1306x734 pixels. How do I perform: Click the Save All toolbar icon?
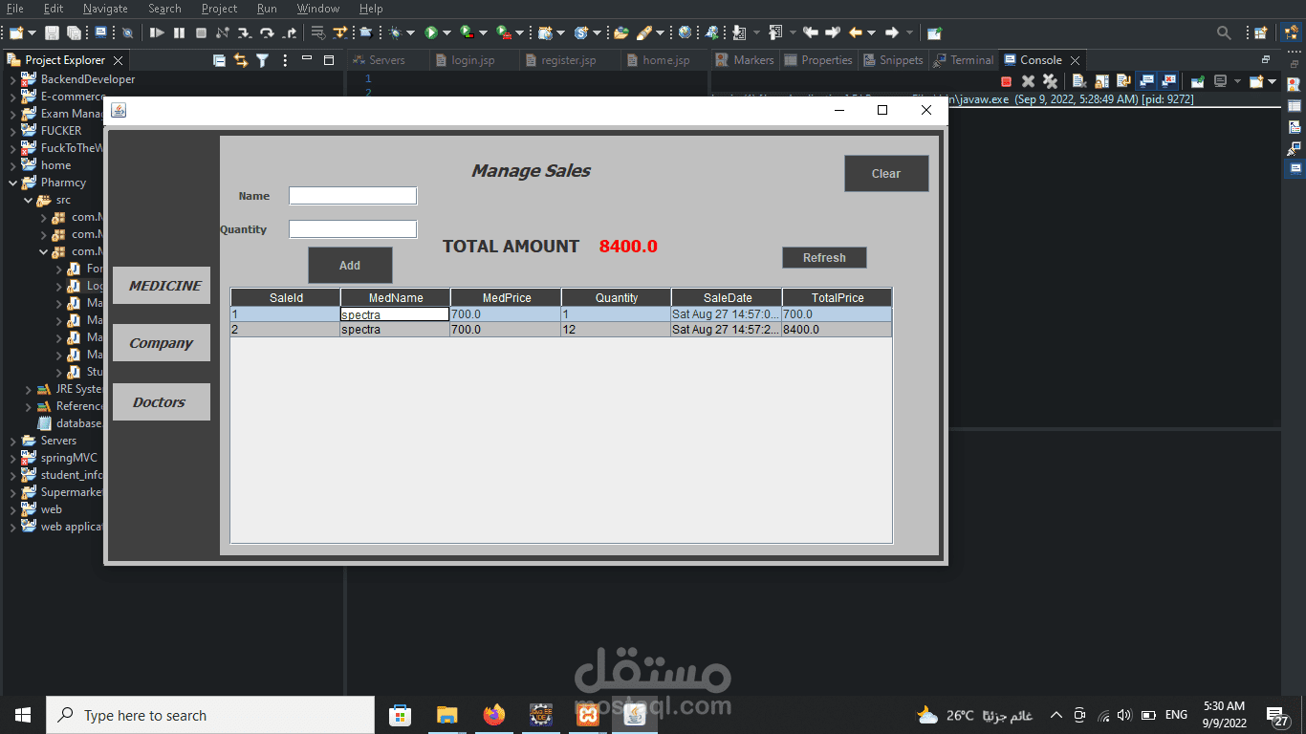(74, 32)
